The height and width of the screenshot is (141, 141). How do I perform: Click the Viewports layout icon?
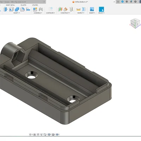click(x=57, y=135)
